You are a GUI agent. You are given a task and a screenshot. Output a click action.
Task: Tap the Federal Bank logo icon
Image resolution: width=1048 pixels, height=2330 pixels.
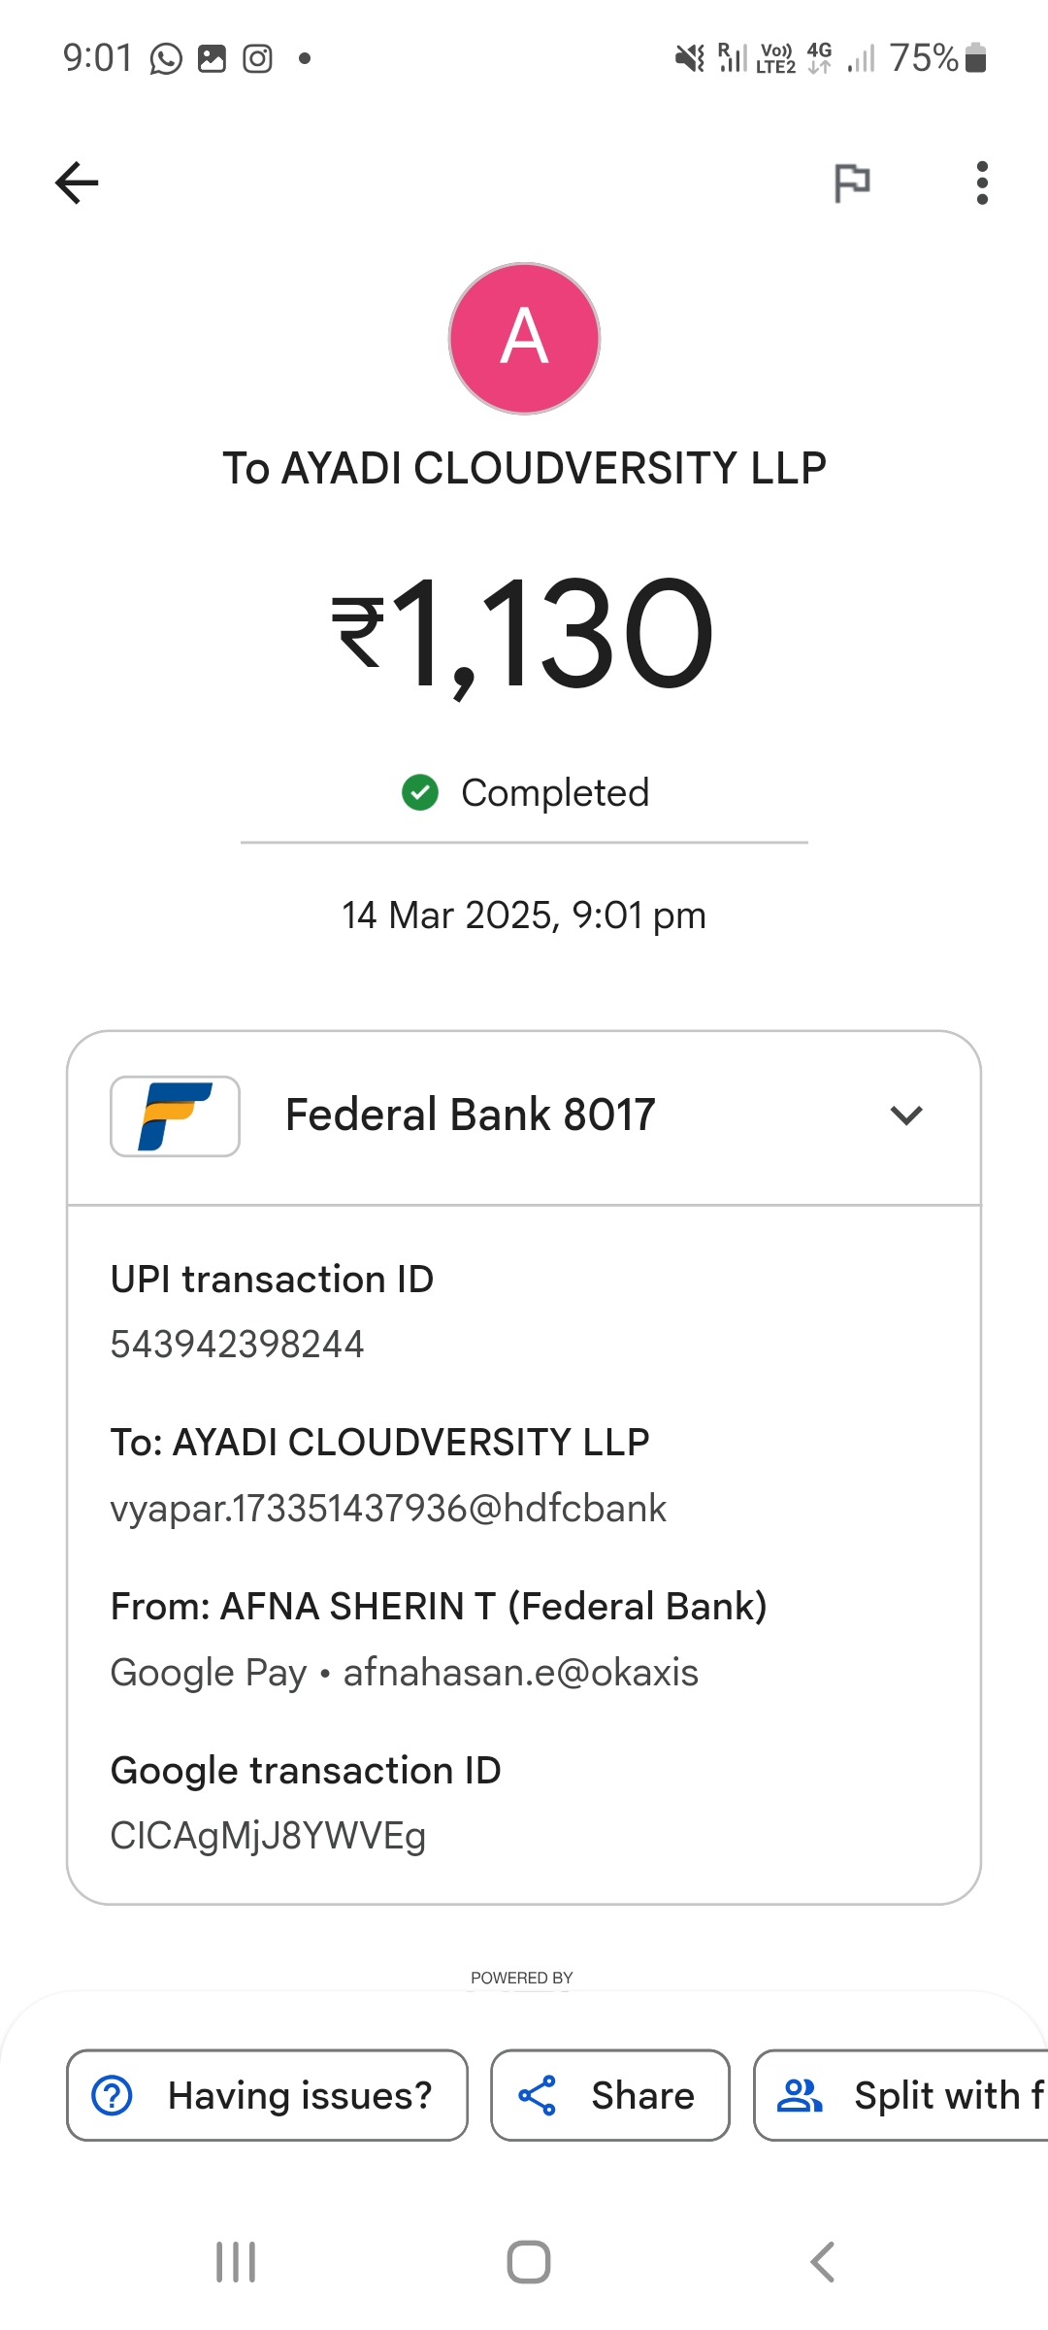tap(176, 1115)
